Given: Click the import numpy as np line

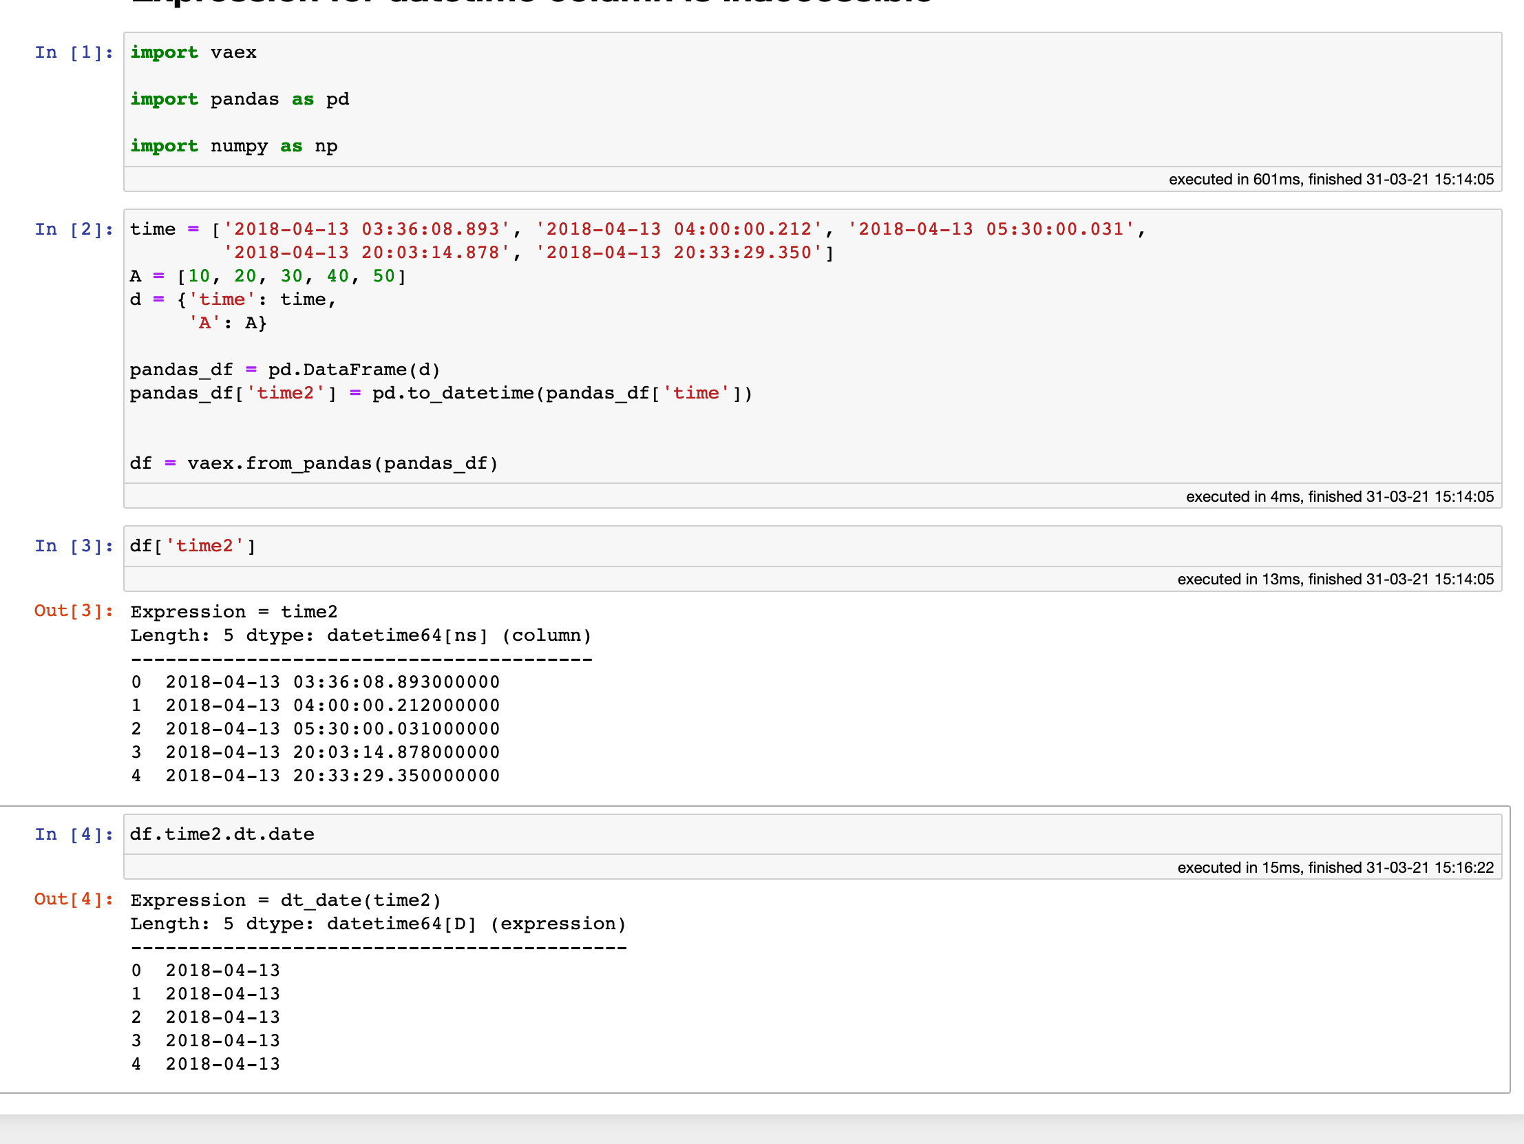Looking at the screenshot, I should (233, 145).
